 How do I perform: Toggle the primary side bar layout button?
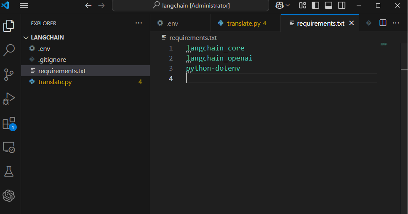pyautogui.click(x=315, y=5)
